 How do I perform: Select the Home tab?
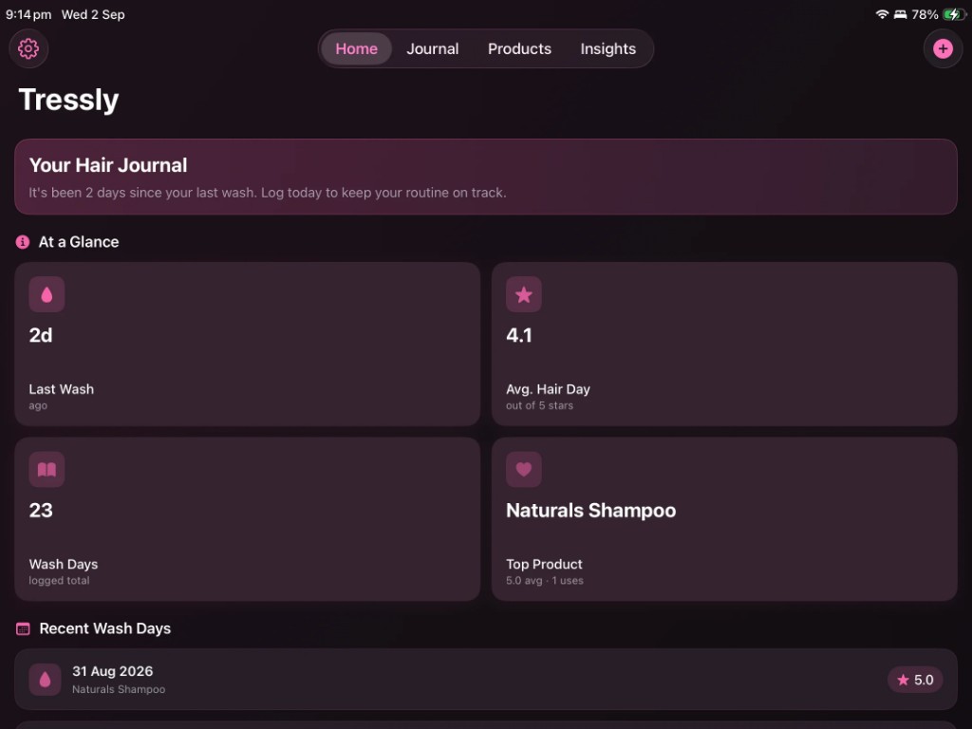pos(357,48)
